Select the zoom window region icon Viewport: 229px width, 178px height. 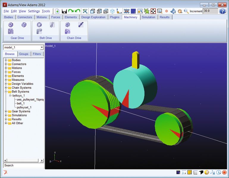pyautogui.click(x=160, y=11)
